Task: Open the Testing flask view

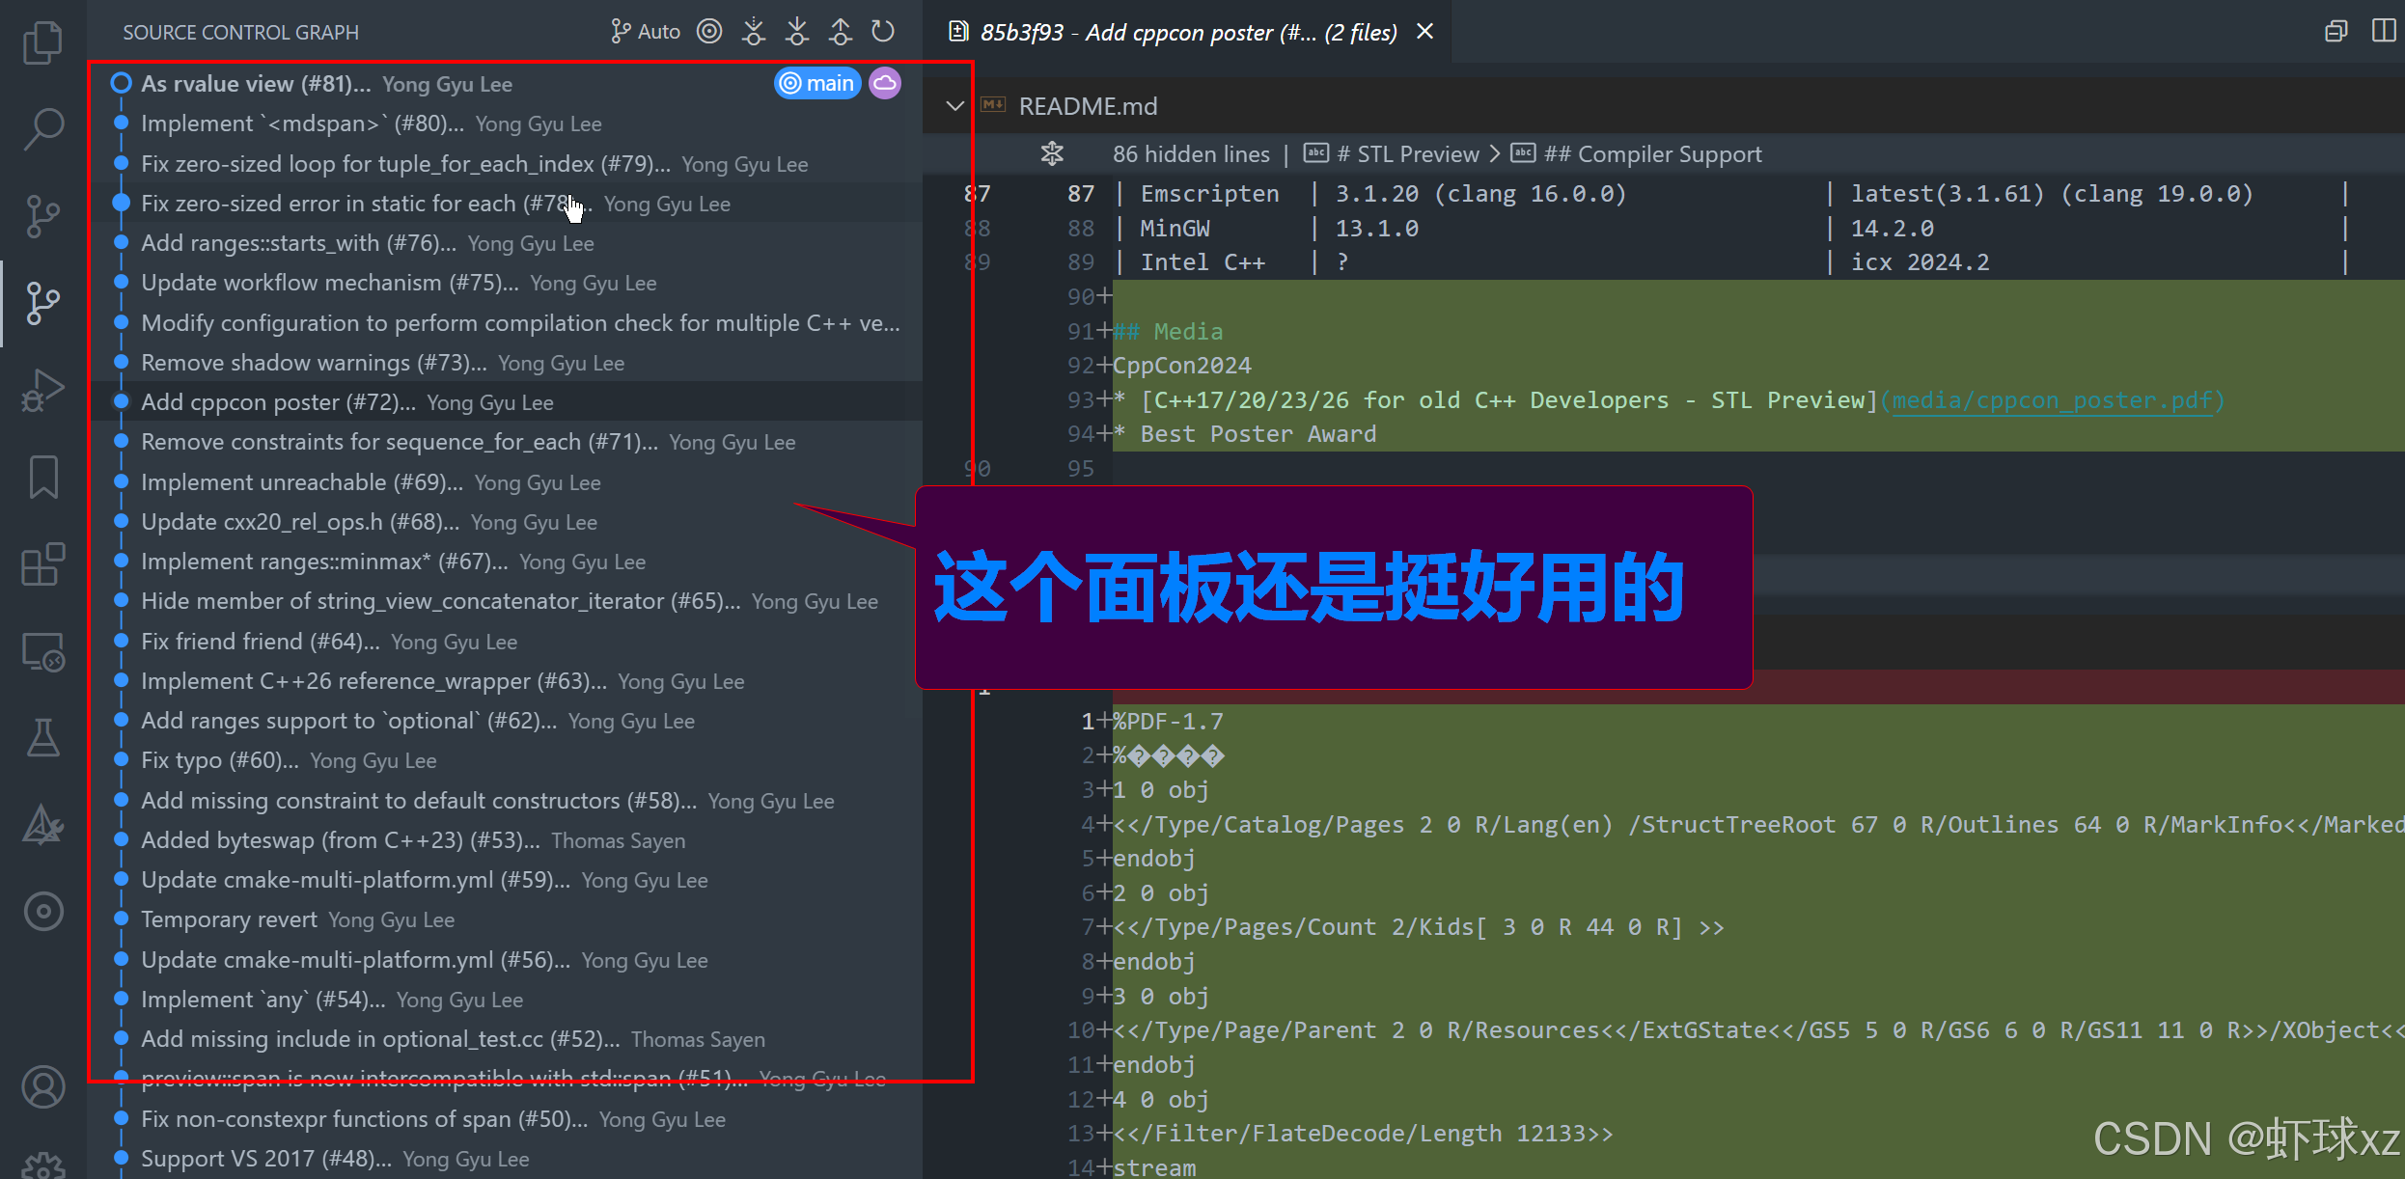Action: 42,738
